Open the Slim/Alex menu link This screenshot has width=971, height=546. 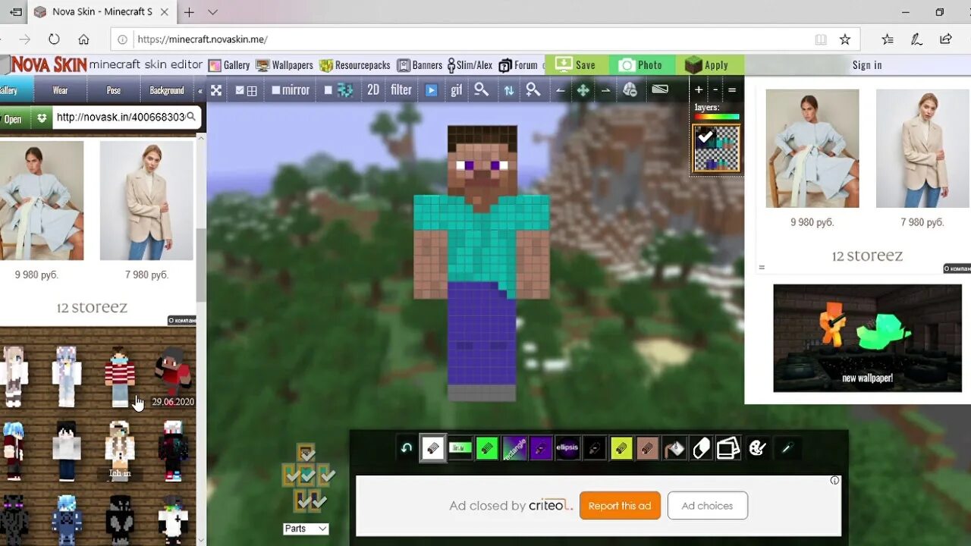[x=470, y=65]
